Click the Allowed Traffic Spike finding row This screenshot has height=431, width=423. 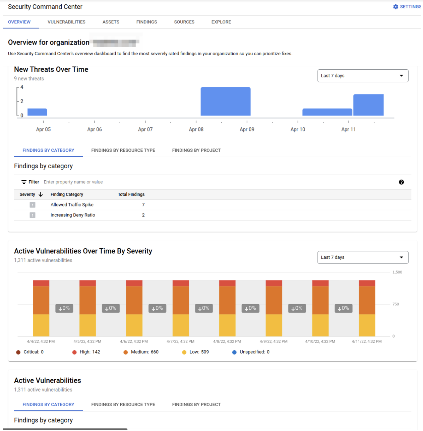pyautogui.click(x=72, y=204)
